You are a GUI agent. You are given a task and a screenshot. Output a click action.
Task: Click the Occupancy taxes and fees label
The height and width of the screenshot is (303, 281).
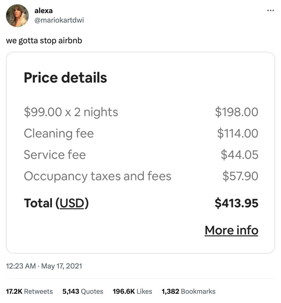click(97, 176)
